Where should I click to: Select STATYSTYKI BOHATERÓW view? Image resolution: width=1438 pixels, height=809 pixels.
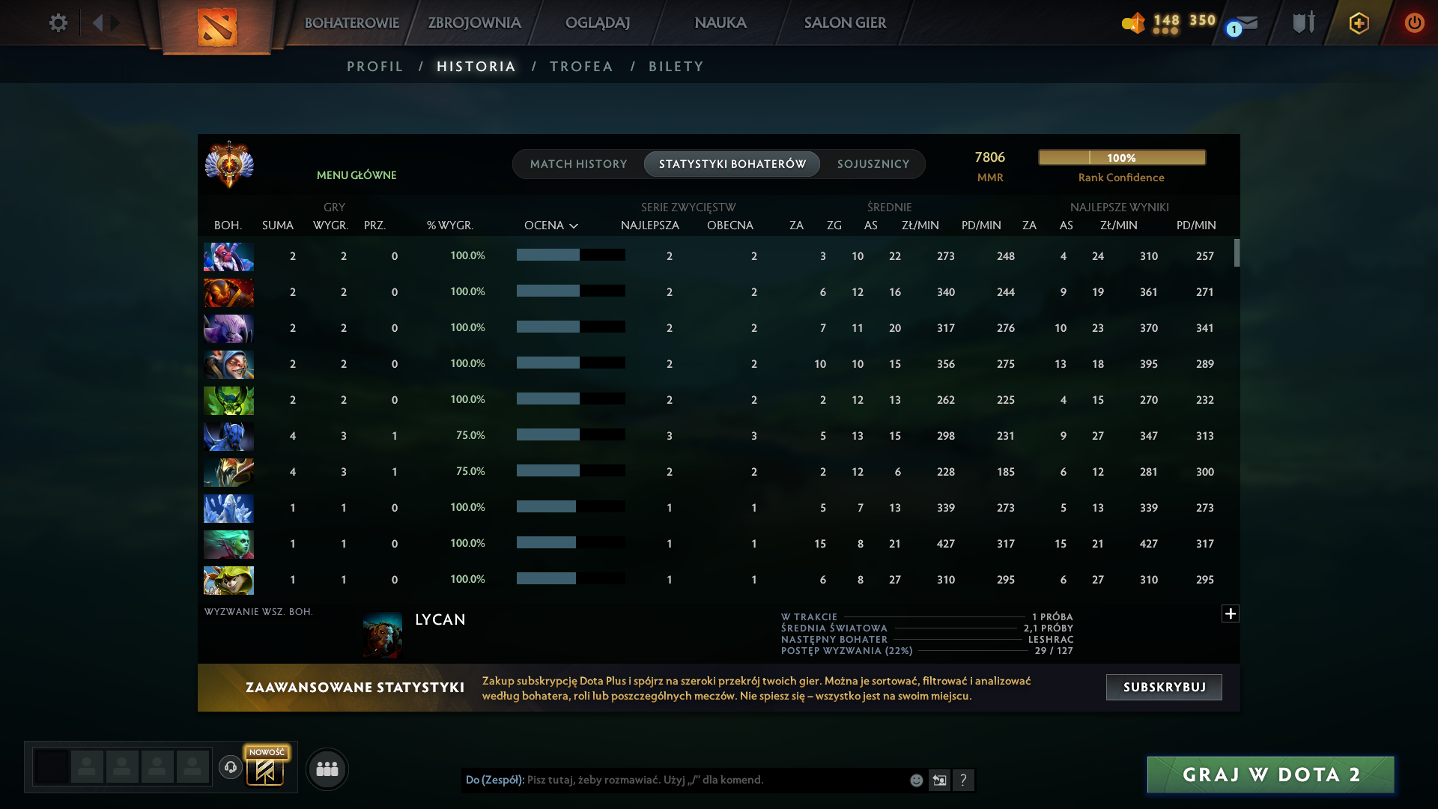(732, 164)
